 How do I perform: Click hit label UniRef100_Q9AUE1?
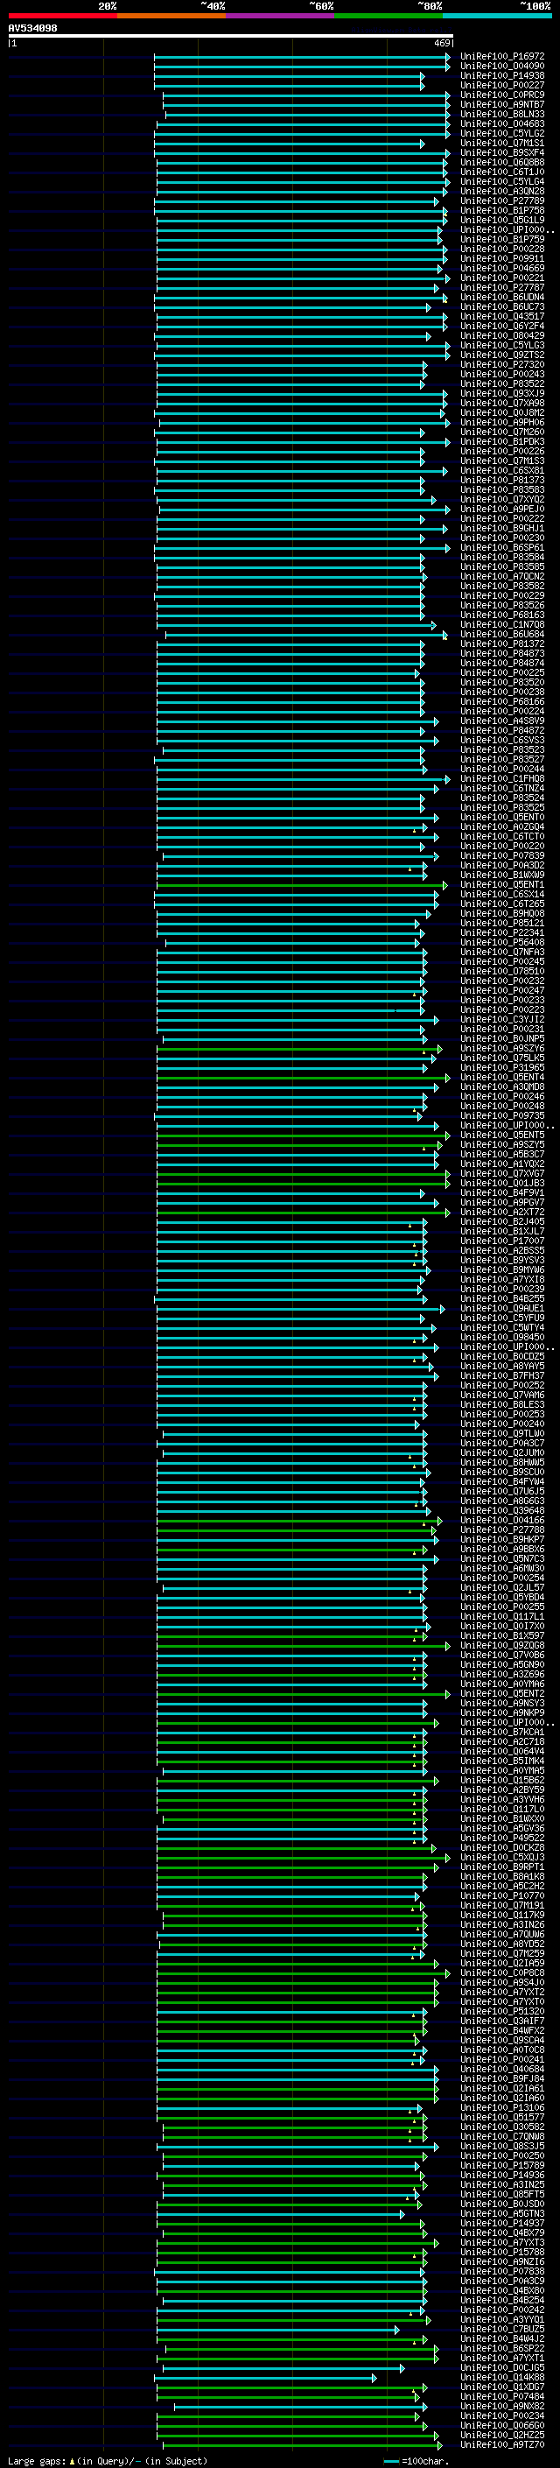(502, 1309)
